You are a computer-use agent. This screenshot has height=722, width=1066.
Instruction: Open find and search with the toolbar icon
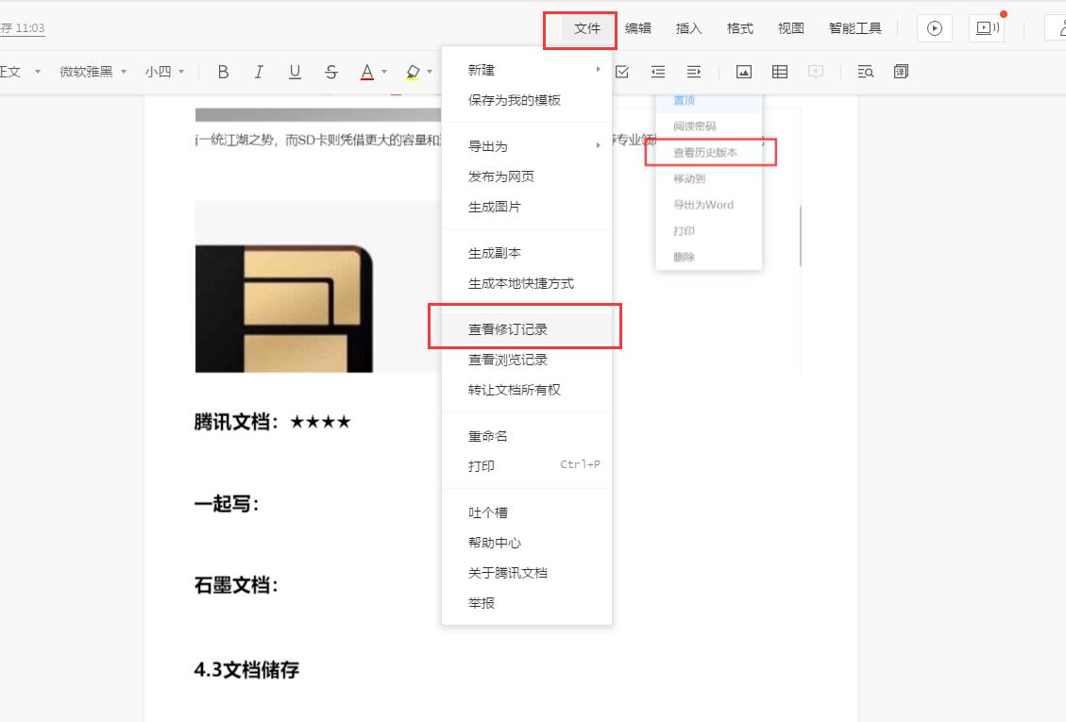click(x=865, y=71)
